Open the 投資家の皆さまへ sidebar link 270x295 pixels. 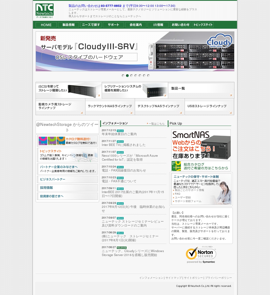coord(67,196)
